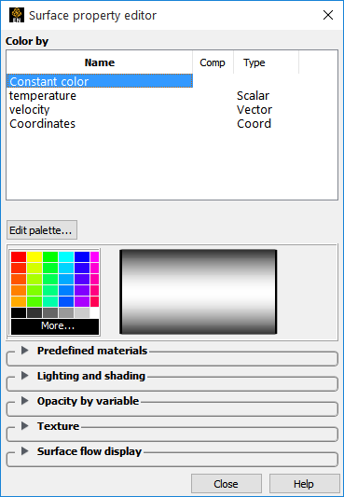Click the Name column header
The image size is (344, 497).
tap(100, 62)
